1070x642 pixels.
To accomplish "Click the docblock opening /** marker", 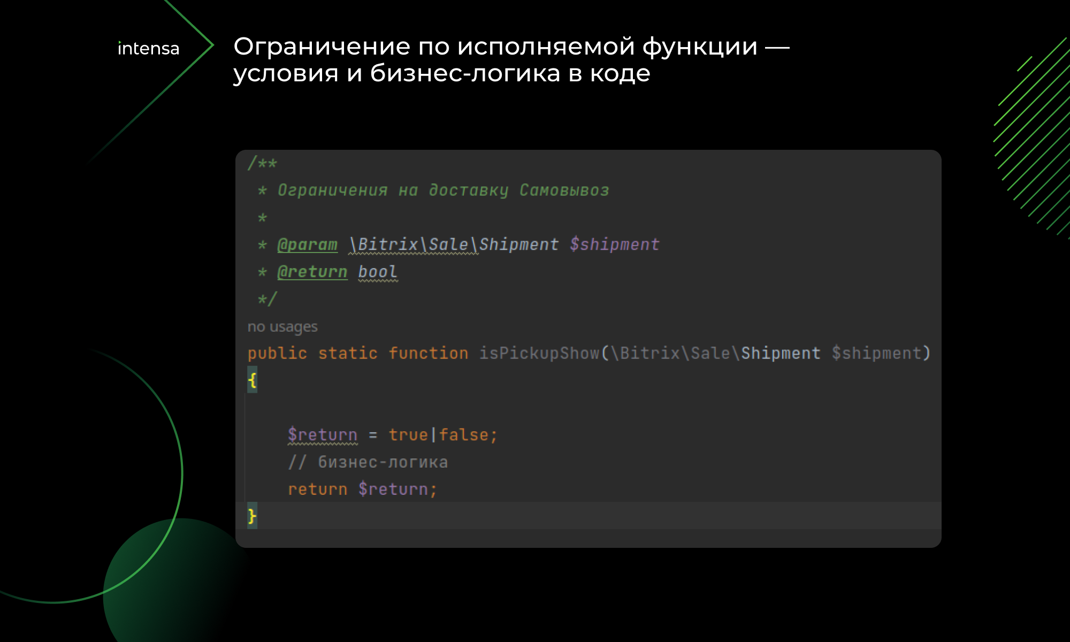I will [x=262, y=163].
